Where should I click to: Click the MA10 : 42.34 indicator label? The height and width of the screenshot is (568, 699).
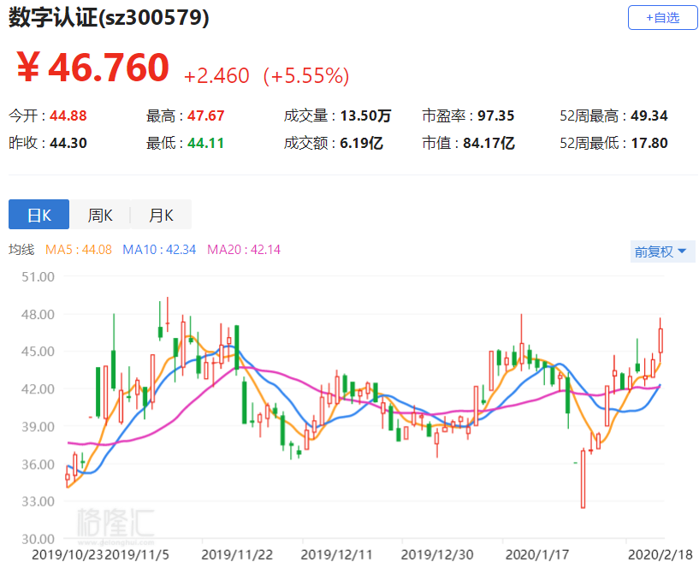point(159,250)
